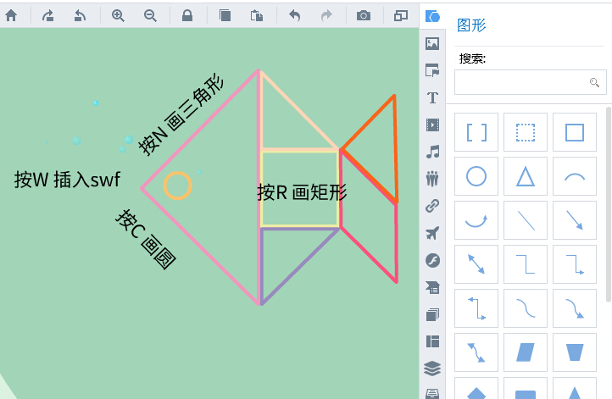Select the curved arrow arc shape
Screen dimensions: 612x399
[x=476, y=220]
